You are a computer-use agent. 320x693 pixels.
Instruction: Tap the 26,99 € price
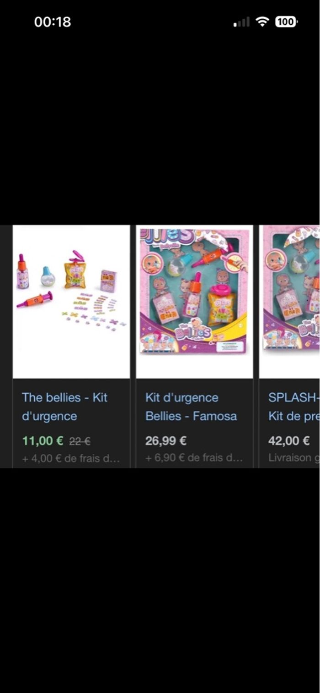pyautogui.click(x=165, y=441)
